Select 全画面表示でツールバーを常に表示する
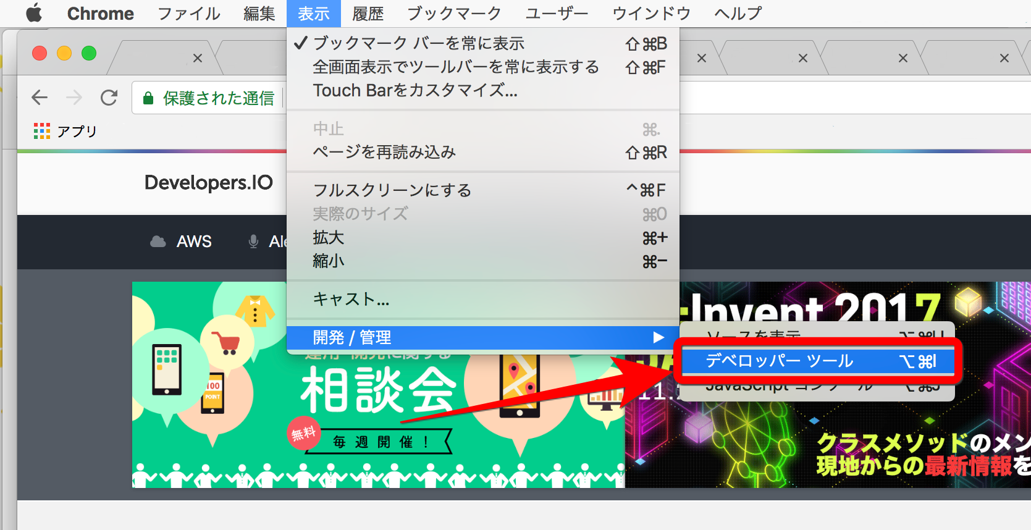 tap(483, 67)
